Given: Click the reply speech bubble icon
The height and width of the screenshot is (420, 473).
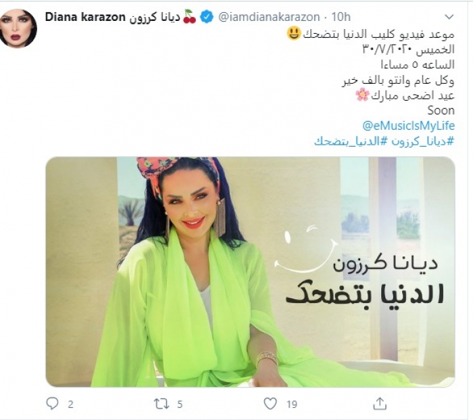Looking at the screenshot, I should (x=52, y=403).
